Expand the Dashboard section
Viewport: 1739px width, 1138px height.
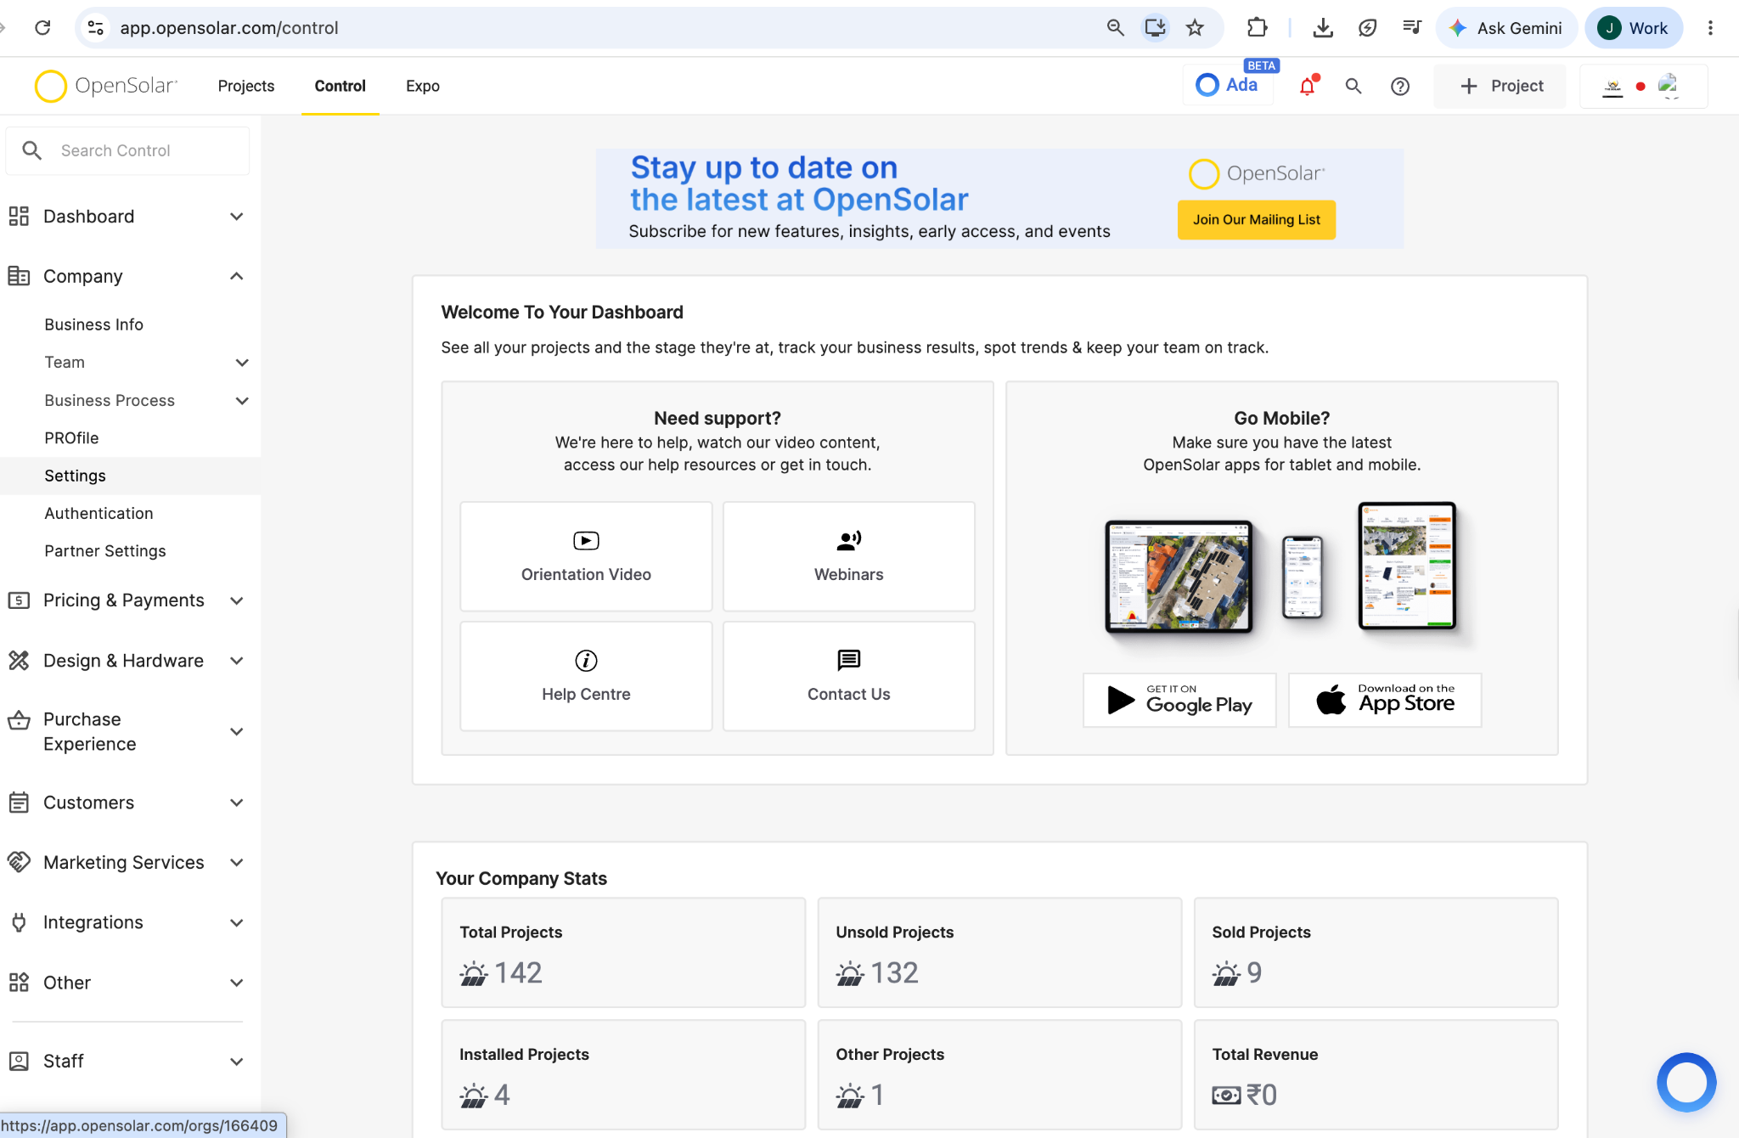237,217
